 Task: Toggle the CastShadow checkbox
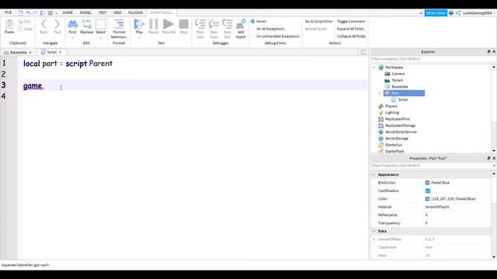point(428,191)
